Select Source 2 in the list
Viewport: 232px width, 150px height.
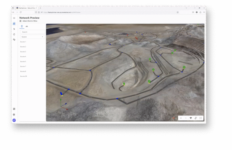click(23, 47)
